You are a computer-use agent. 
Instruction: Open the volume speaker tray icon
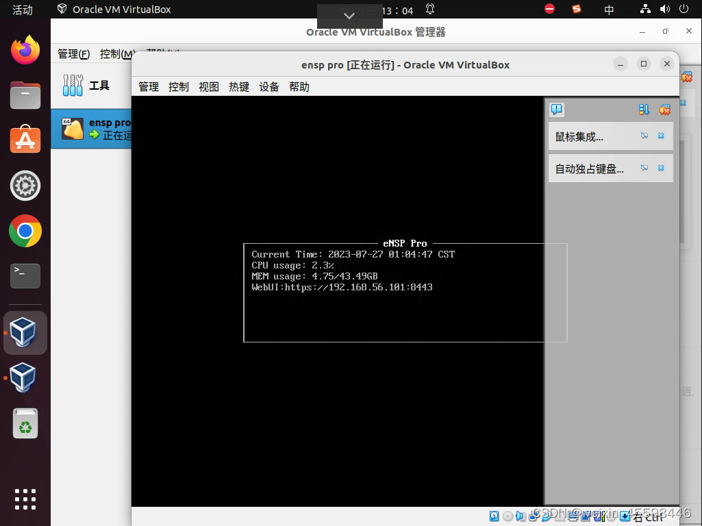[x=665, y=9]
